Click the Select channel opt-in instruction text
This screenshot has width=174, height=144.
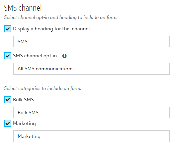[61, 17]
